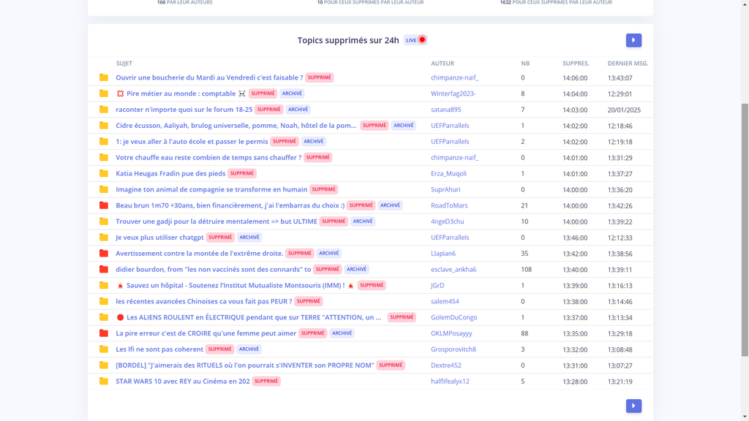Screen dimensions: 749x421
Task: Click red folder icon beside La pire erreur topic
Action: (104, 333)
